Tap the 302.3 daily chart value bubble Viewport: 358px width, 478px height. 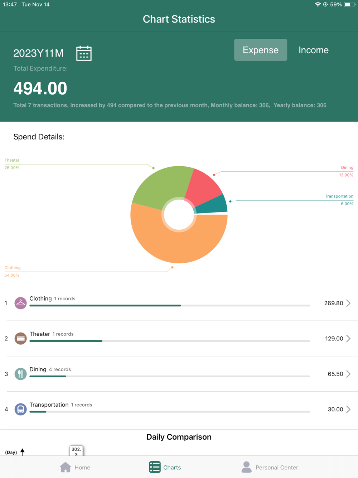tap(76, 451)
